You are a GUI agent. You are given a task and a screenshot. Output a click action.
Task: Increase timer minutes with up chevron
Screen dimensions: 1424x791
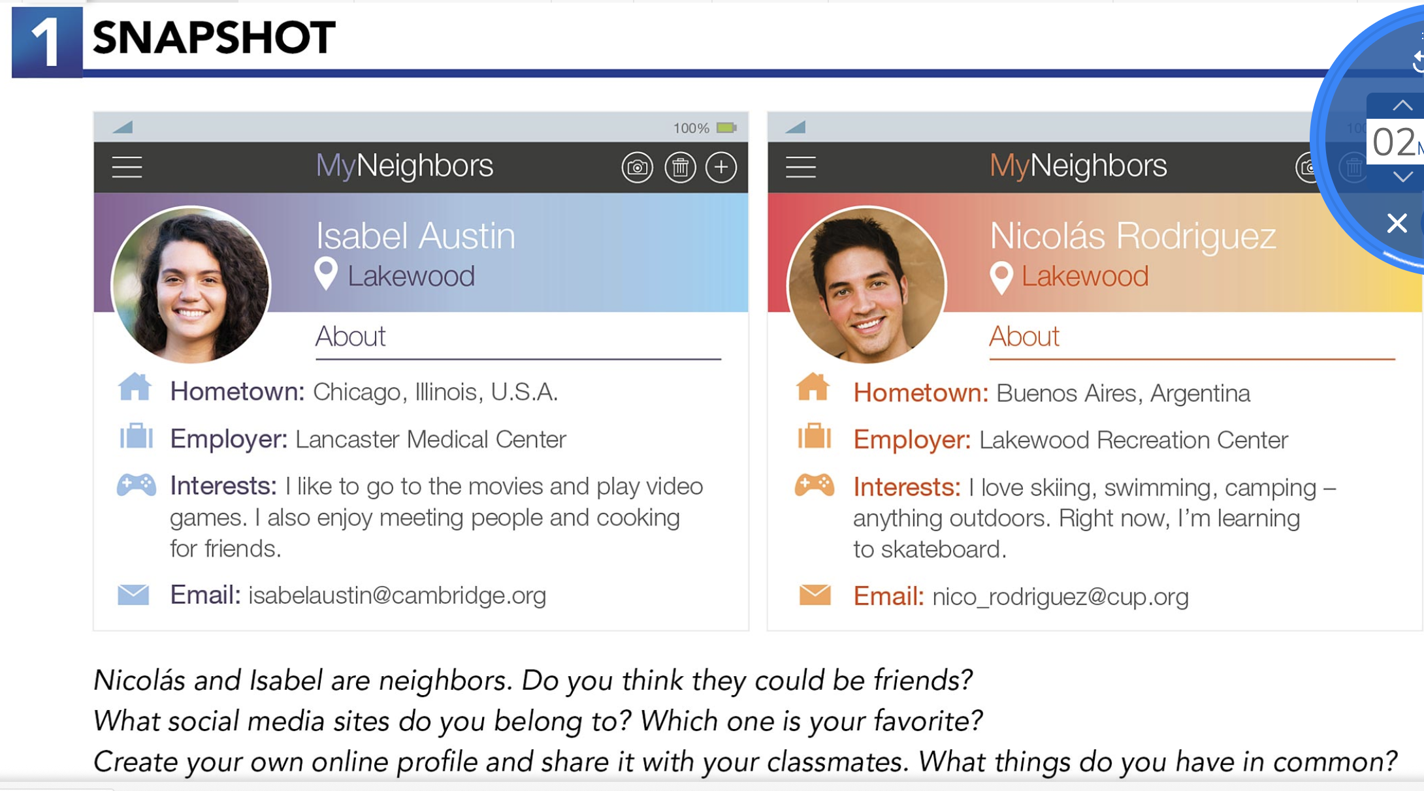click(x=1402, y=106)
